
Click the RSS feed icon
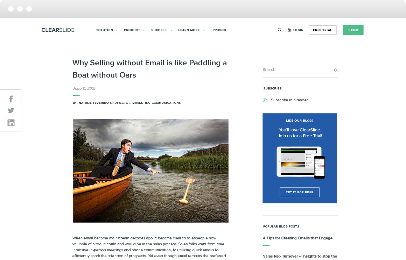[265, 100]
